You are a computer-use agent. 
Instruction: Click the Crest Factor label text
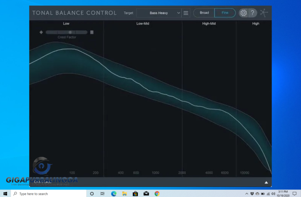click(67, 37)
